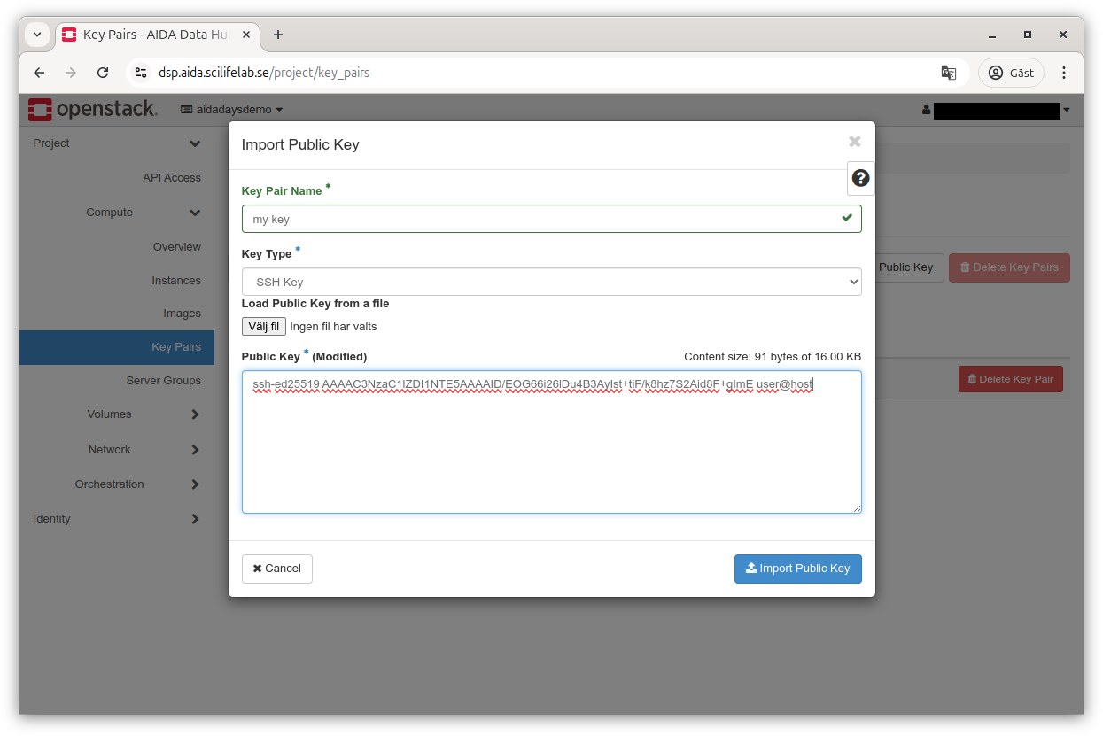Click the background Public Key button
The height and width of the screenshot is (736, 1103).
(908, 267)
